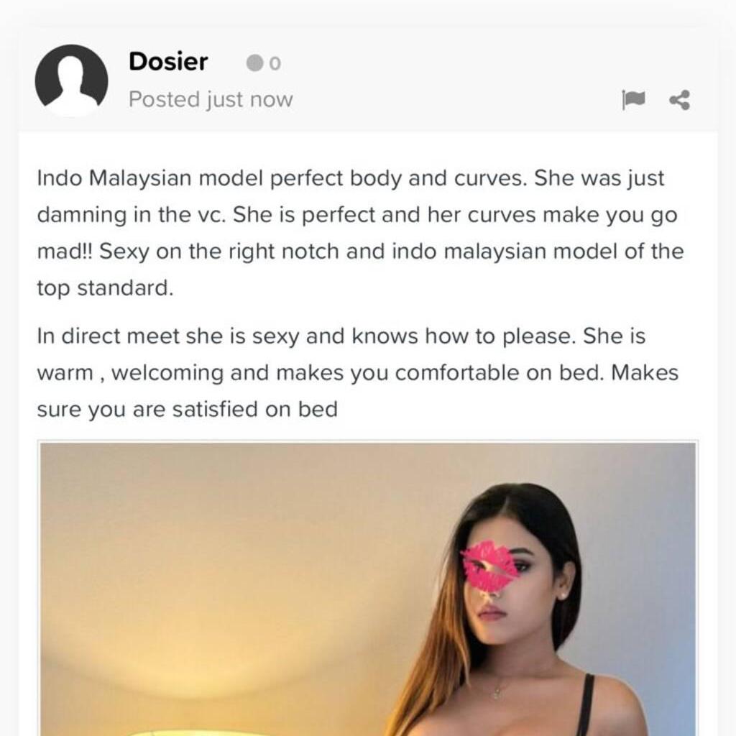Screen dimensions: 736x736
Task: Click the pink lips sticker on the photo
Action: [490, 566]
